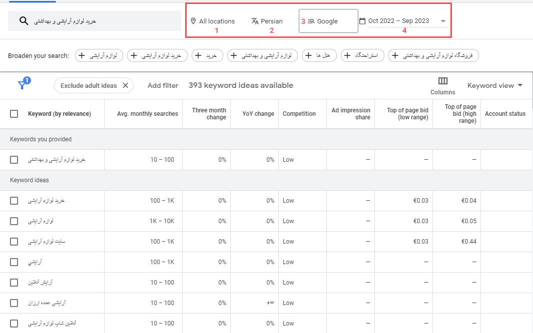
Task: Sort by Avg. monthly searches column
Action: tap(147, 114)
